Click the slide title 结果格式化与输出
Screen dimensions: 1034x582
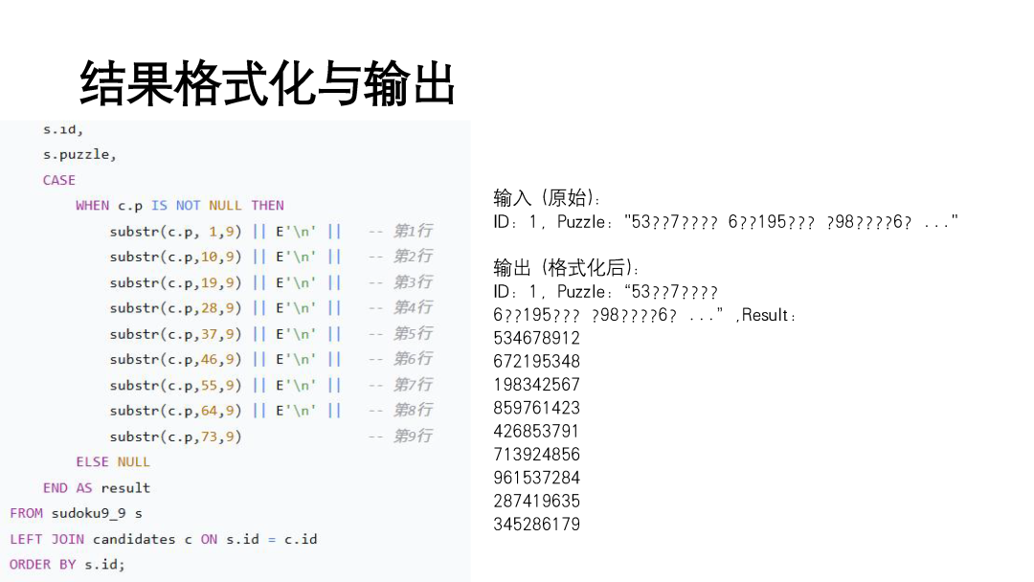click(267, 83)
